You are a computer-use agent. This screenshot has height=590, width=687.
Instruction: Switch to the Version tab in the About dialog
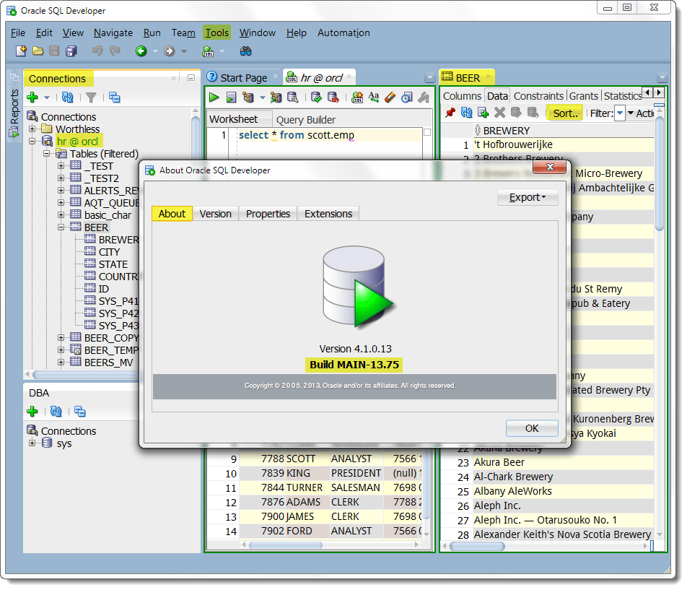click(x=216, y=213)
